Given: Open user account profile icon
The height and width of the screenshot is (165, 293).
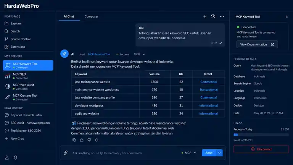Looking at the screenshot, I should pos(7,158).
